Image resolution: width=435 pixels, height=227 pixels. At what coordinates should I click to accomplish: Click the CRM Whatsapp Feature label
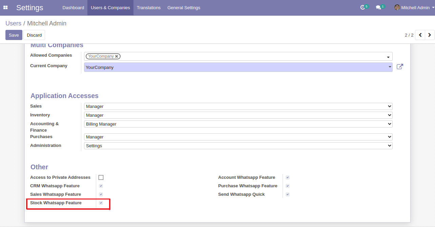55,186
